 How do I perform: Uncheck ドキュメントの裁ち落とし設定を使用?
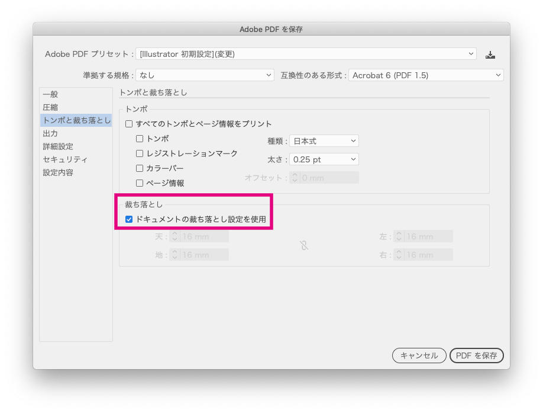tap(129, 219)
